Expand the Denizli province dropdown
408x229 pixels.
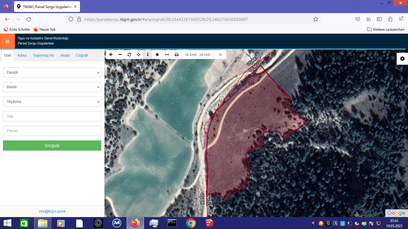tap(52, 72)
